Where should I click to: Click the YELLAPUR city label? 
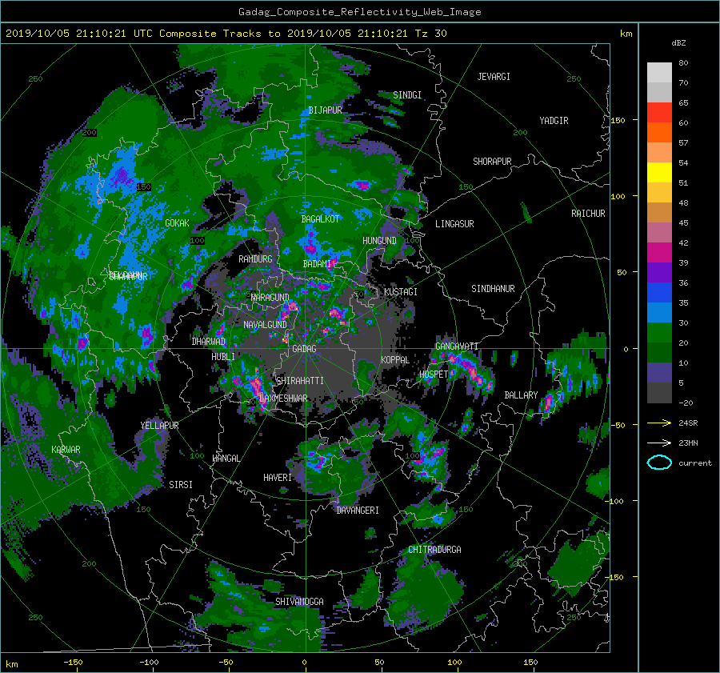(x=159, y=426)
